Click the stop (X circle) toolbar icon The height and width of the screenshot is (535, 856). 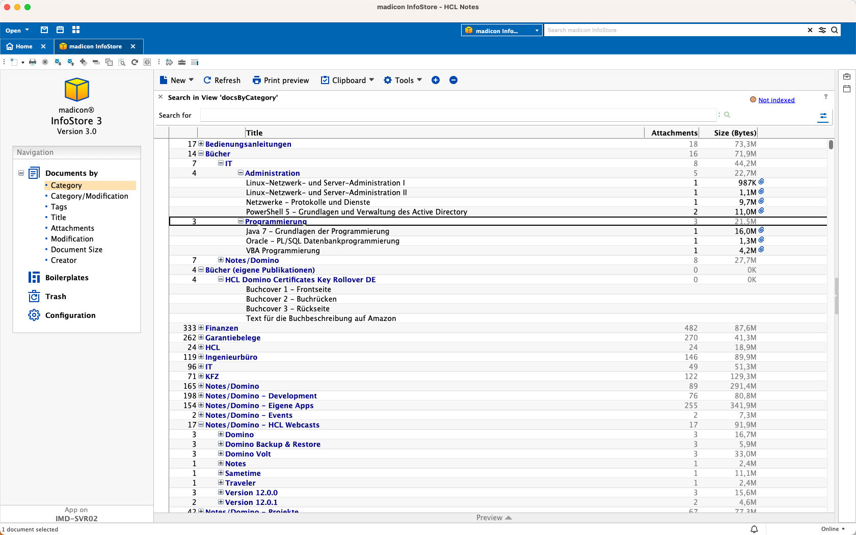coord(45,62)
